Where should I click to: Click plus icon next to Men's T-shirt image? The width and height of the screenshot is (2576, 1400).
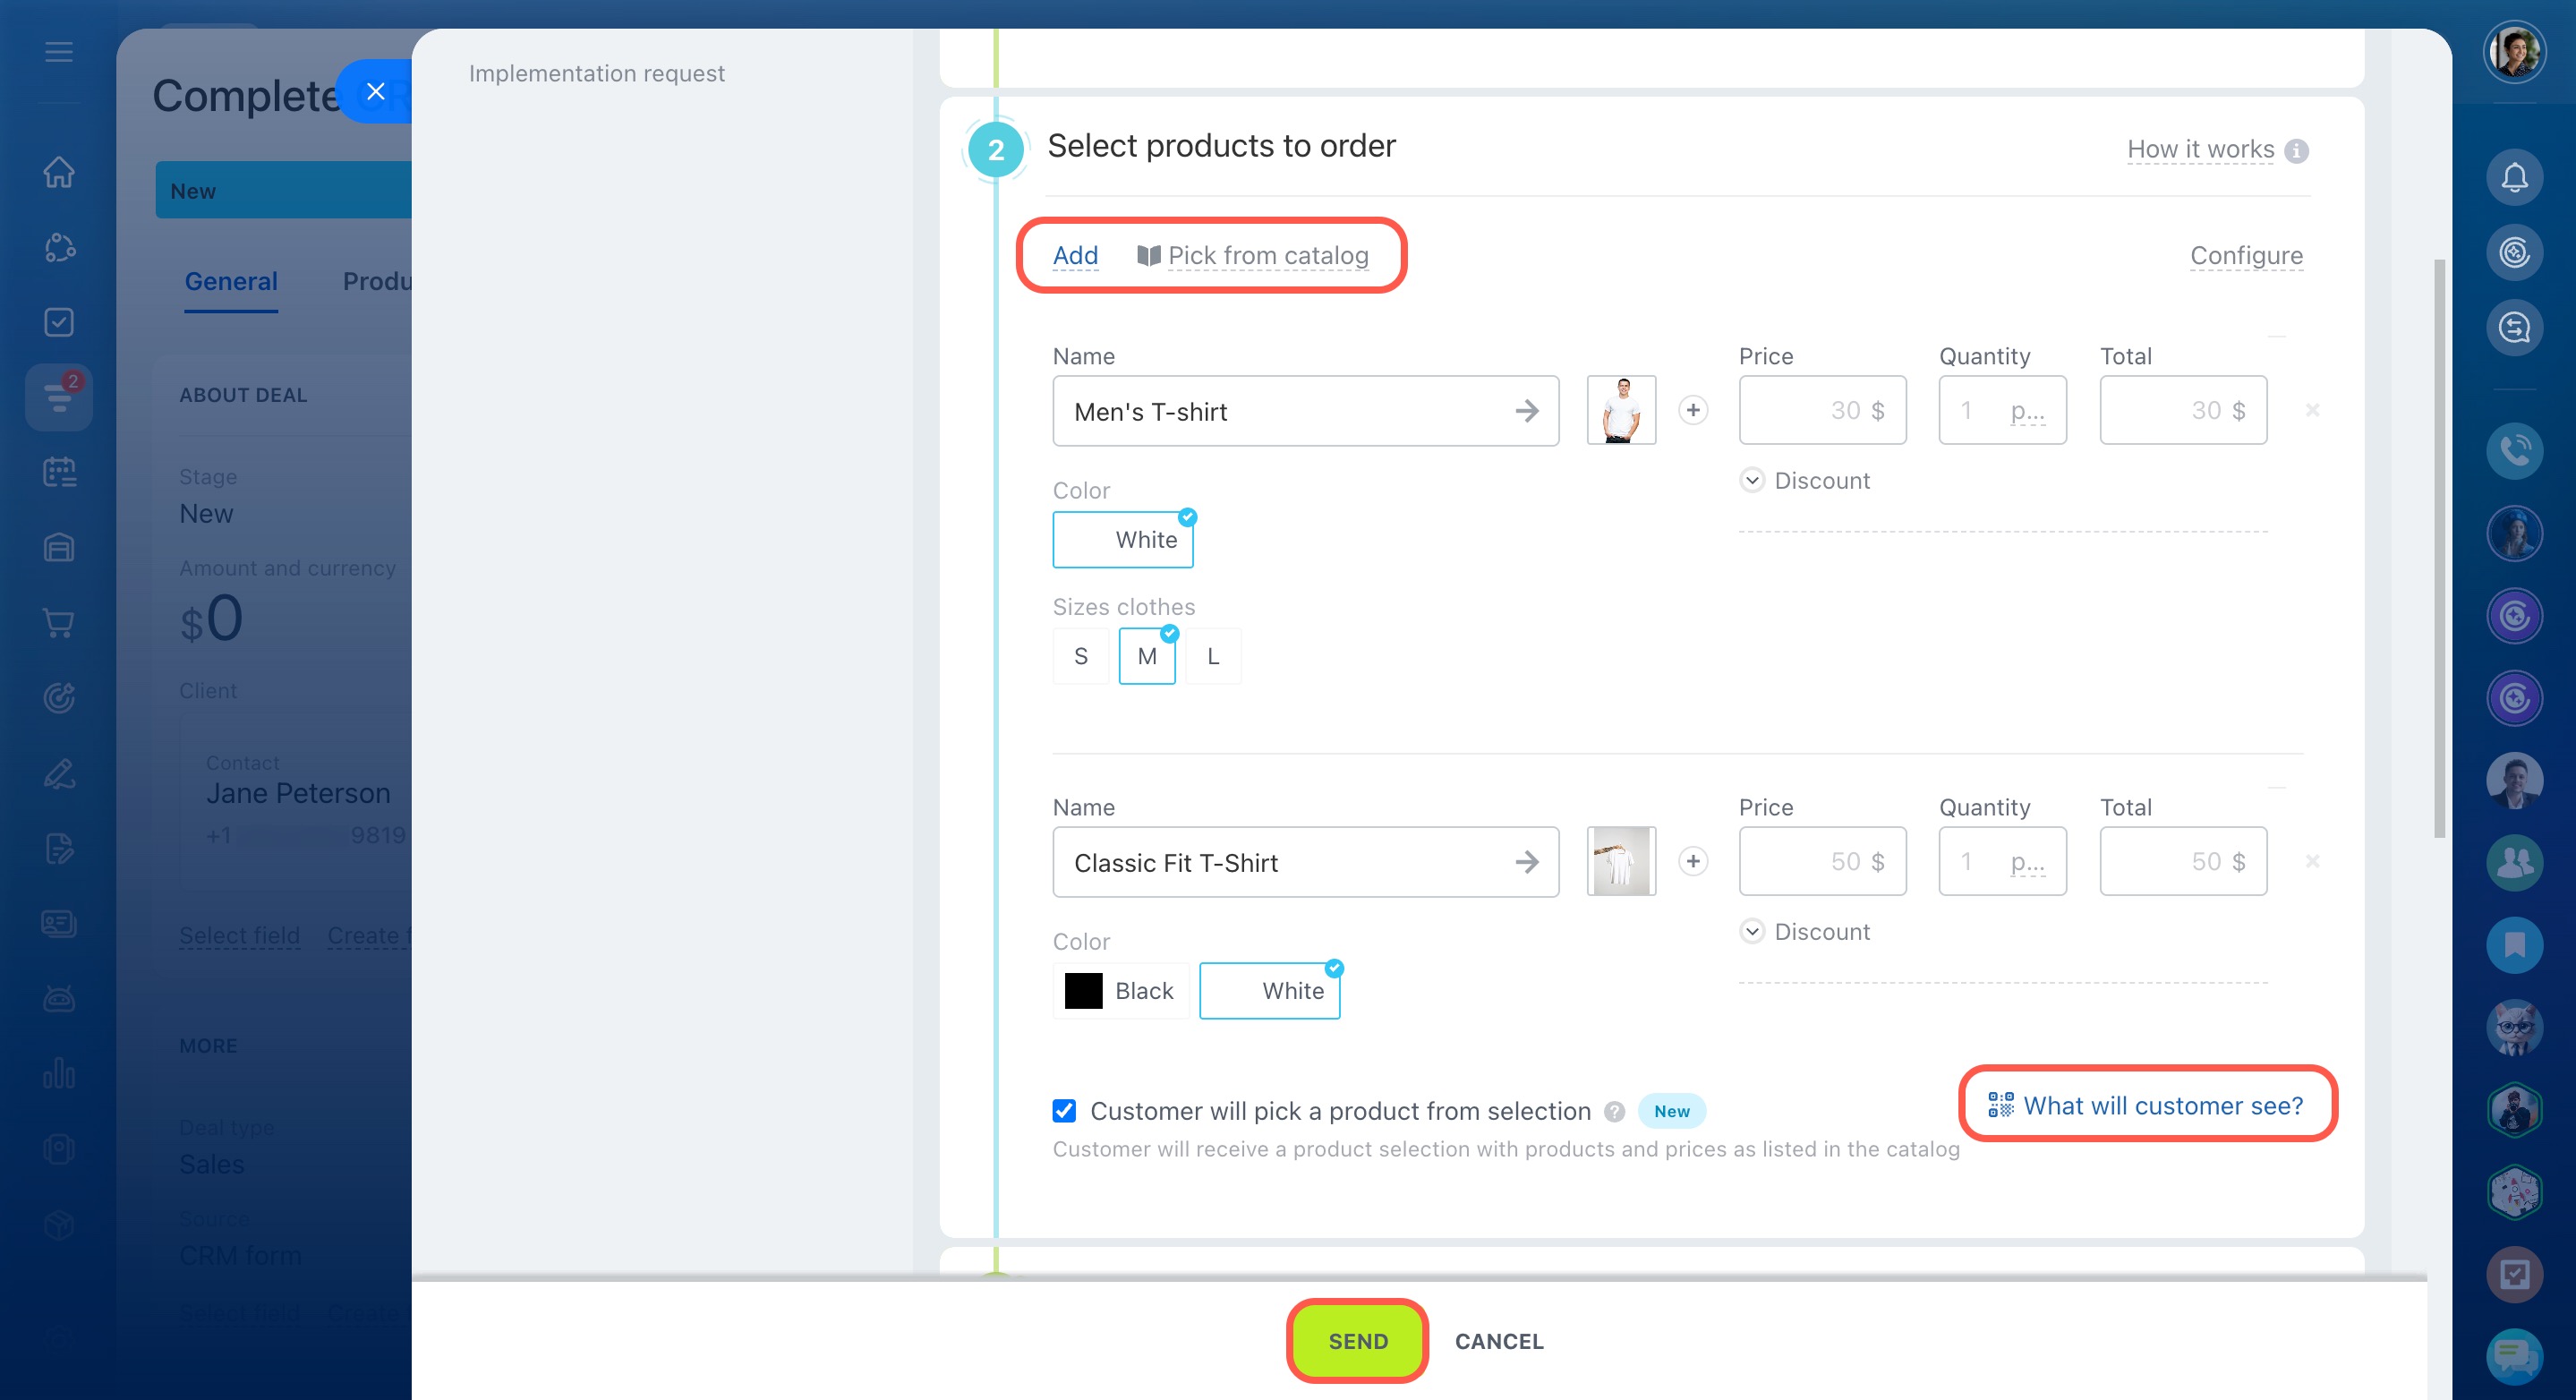click(1692, 410)
